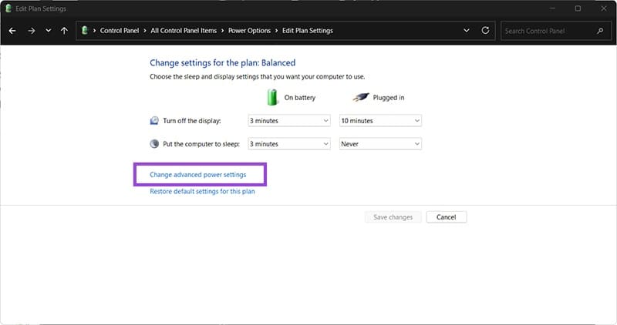Screen dimensions: 617x325
Task: Focus the Search Control Panel field
Action: [x=555, y=31]
